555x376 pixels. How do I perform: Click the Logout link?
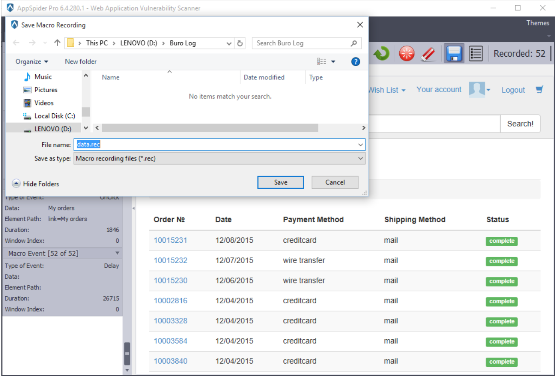pyautogui.click(x=513, y=90)
